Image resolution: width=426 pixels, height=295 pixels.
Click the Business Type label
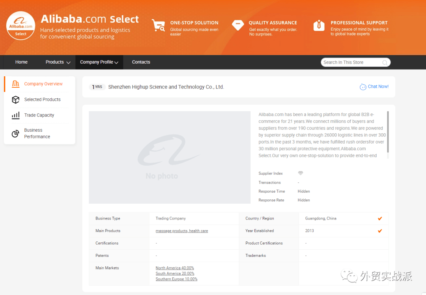tap(108, 218)
